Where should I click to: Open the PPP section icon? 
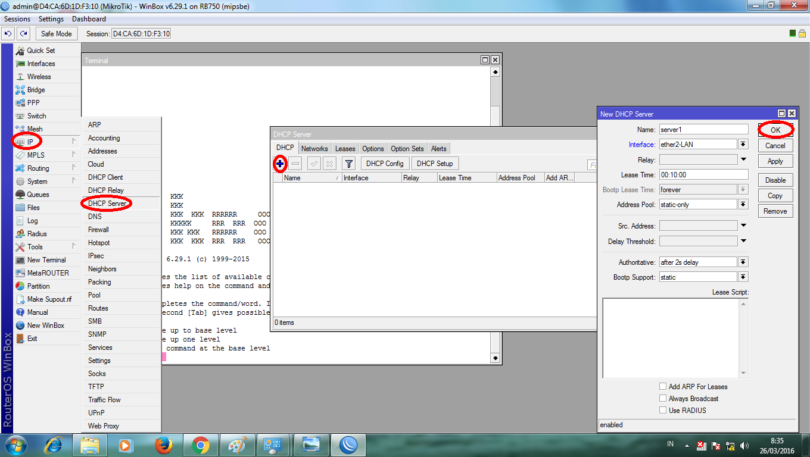click(x=20, y=103)
